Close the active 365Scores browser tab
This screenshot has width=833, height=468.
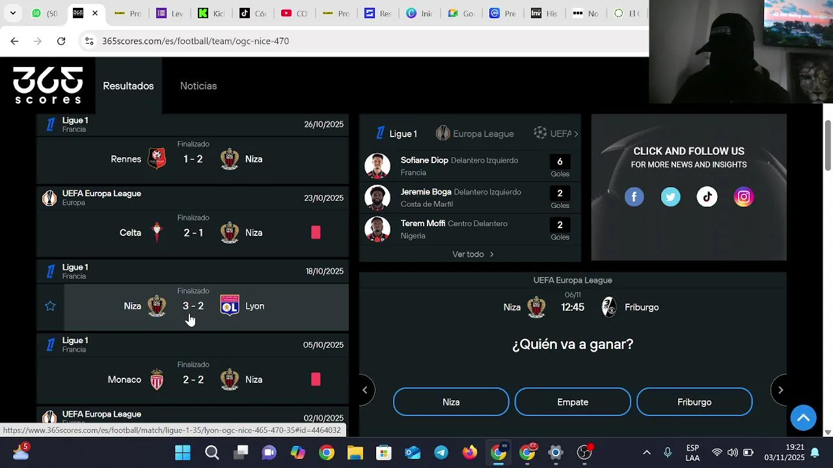click(95, 13)
